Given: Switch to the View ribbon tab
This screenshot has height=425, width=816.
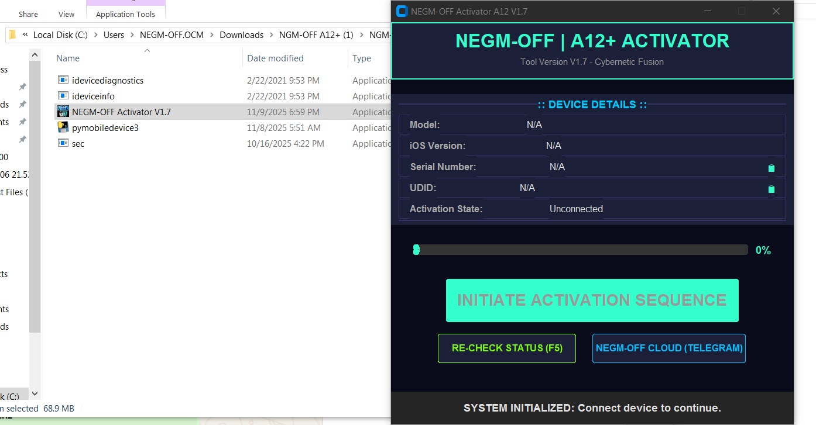Looking at the screenshot, I should point(67,14).
